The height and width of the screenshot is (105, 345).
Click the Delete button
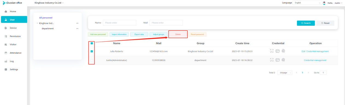[178, 34]
